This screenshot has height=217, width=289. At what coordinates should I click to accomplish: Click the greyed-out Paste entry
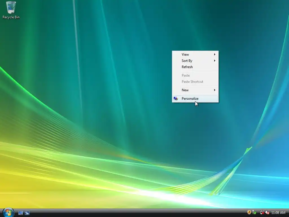tap(195, 75)
